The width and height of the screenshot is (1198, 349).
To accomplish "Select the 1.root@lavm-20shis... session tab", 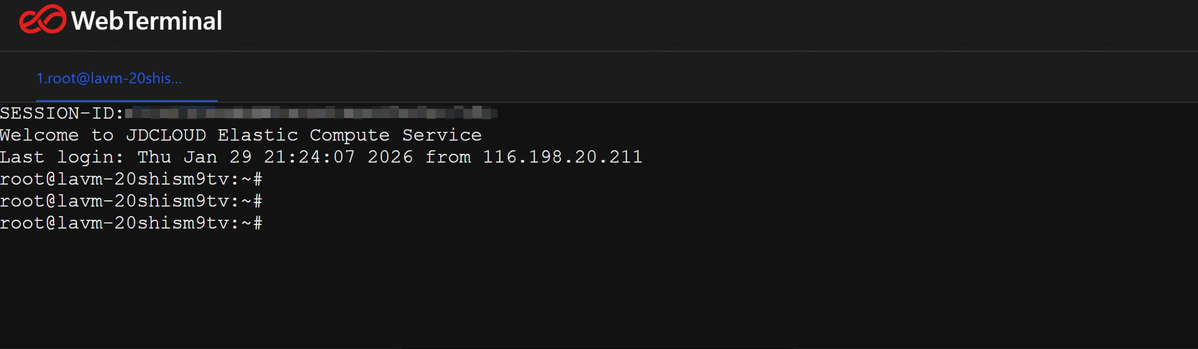I will tap(109, 78).
